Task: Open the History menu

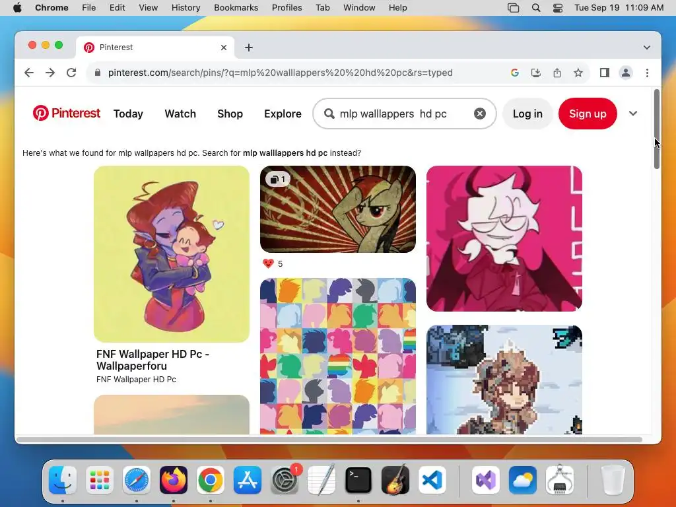Action: [x=186, y=8]
